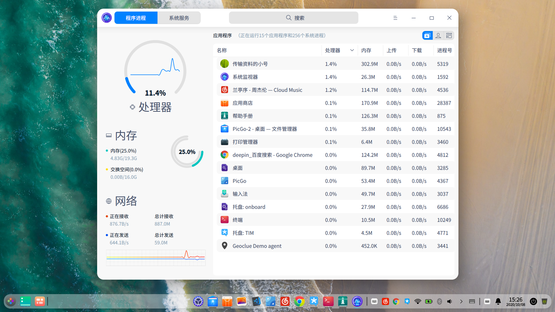Launch Terminal from the dock
The image size is (555, 312).
click(x=328, y=301)
